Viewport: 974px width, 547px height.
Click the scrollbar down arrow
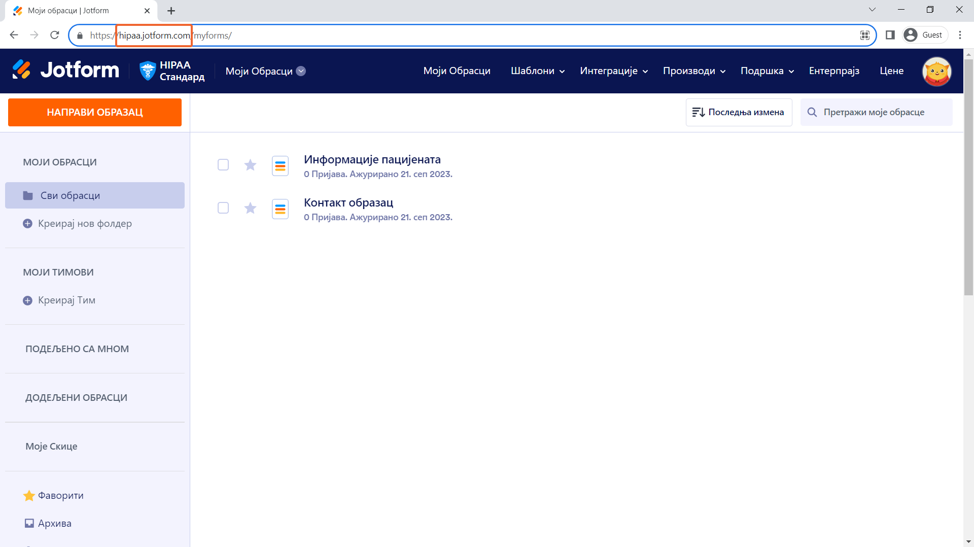(968, 542)
